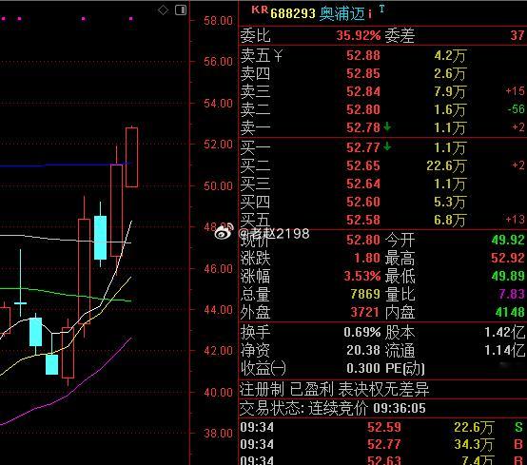The image size is (527, 465).
Task: Click 买五 price 52.58
Action: (x=363, y=220)
